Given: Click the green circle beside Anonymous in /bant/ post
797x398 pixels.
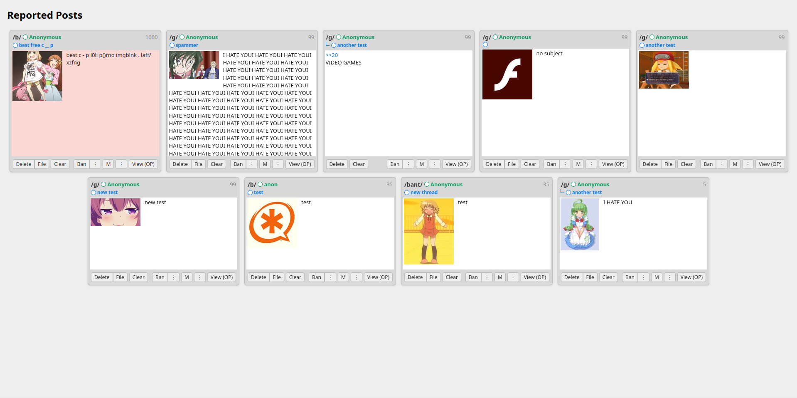Looking at the screenshot, I should point(427,184).
